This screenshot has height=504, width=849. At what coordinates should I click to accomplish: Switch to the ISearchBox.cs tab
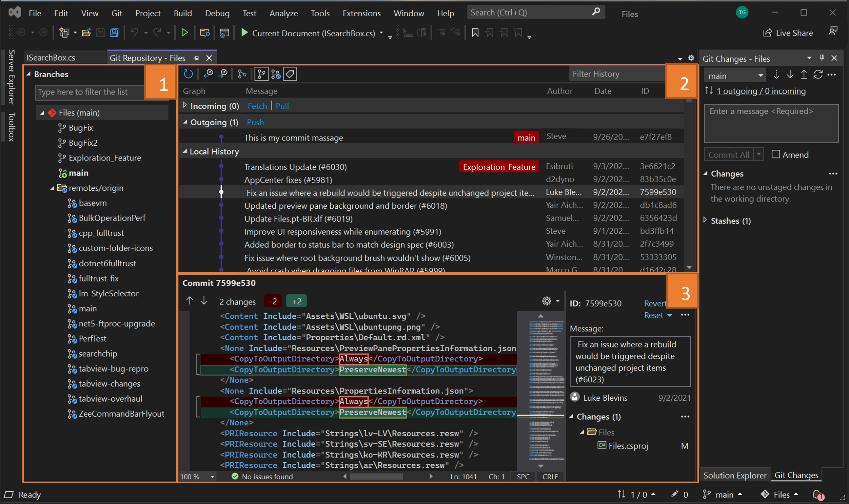pos(51,58)
